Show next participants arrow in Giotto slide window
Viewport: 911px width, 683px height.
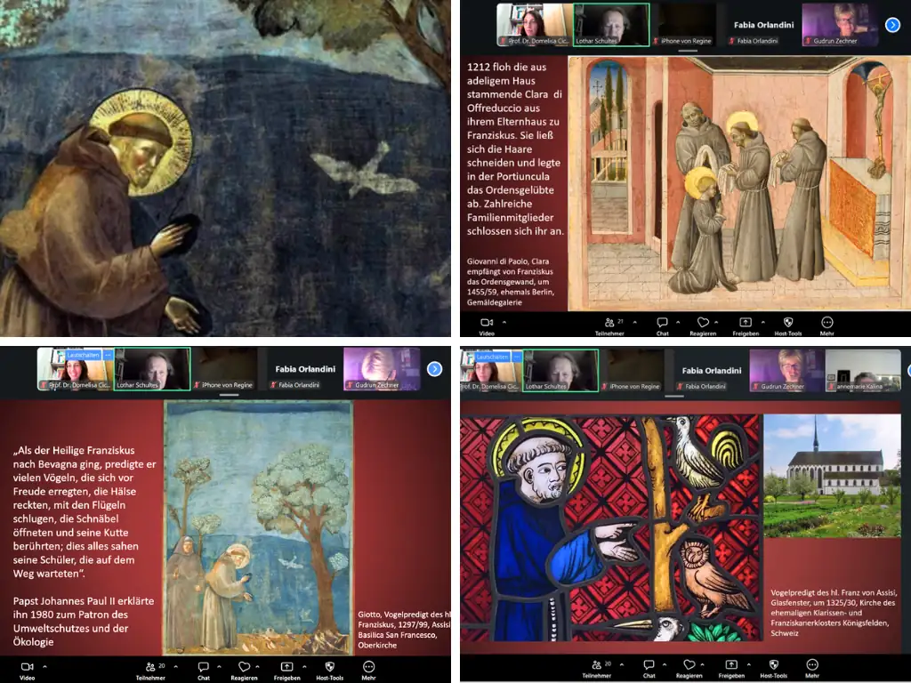[434, 369]
